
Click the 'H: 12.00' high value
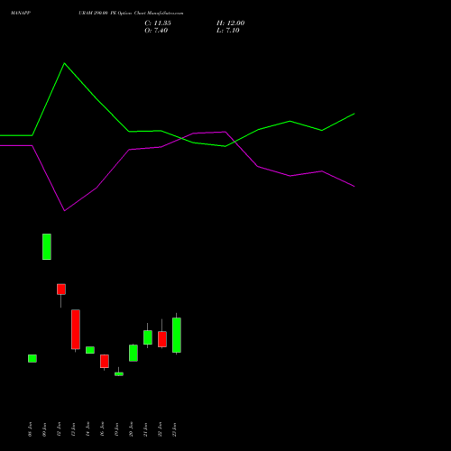pyautogui.click(x=230, y=23)
